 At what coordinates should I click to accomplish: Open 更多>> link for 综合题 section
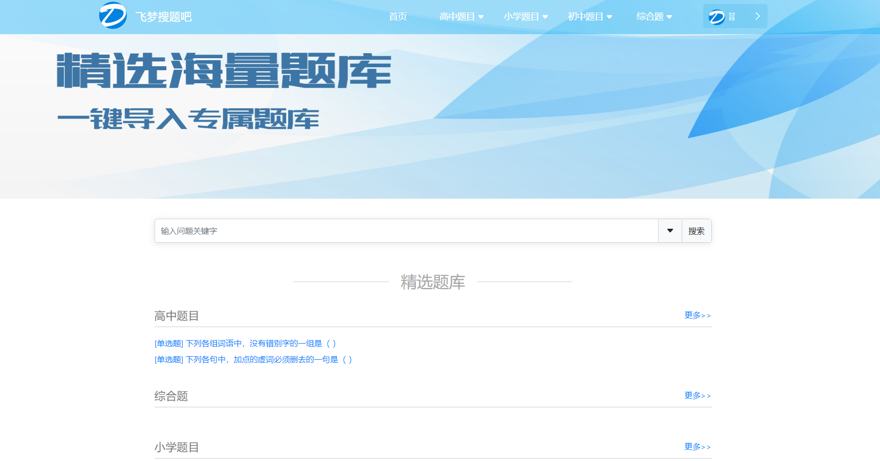[697, 396]
